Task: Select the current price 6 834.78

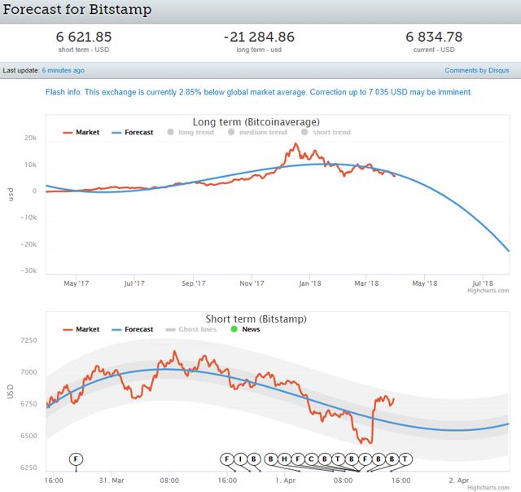Action: click(x=434, y=37)
